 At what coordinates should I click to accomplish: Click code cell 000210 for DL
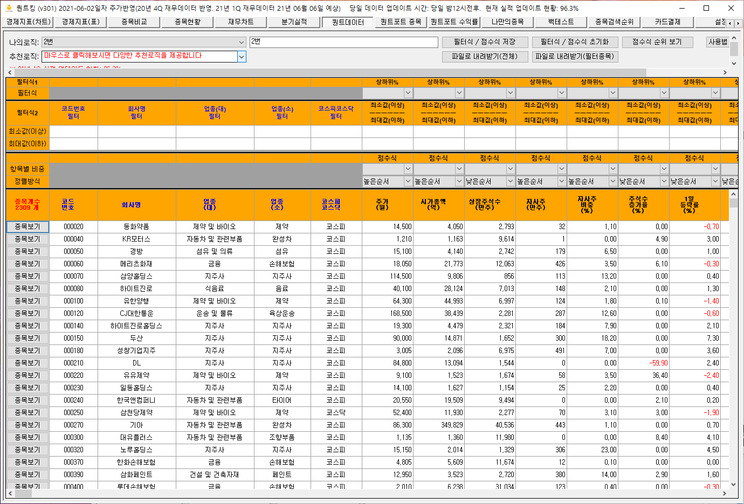(73, 363)
